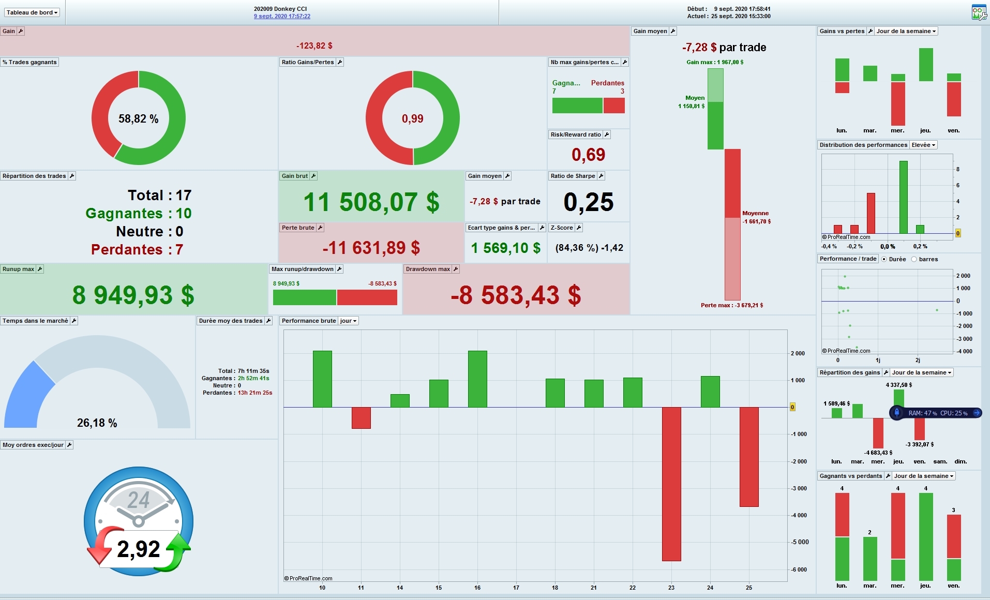Click the Gain panel label at top left
Image resolution: width=990 pixels, height=600 pixels.
9,31
